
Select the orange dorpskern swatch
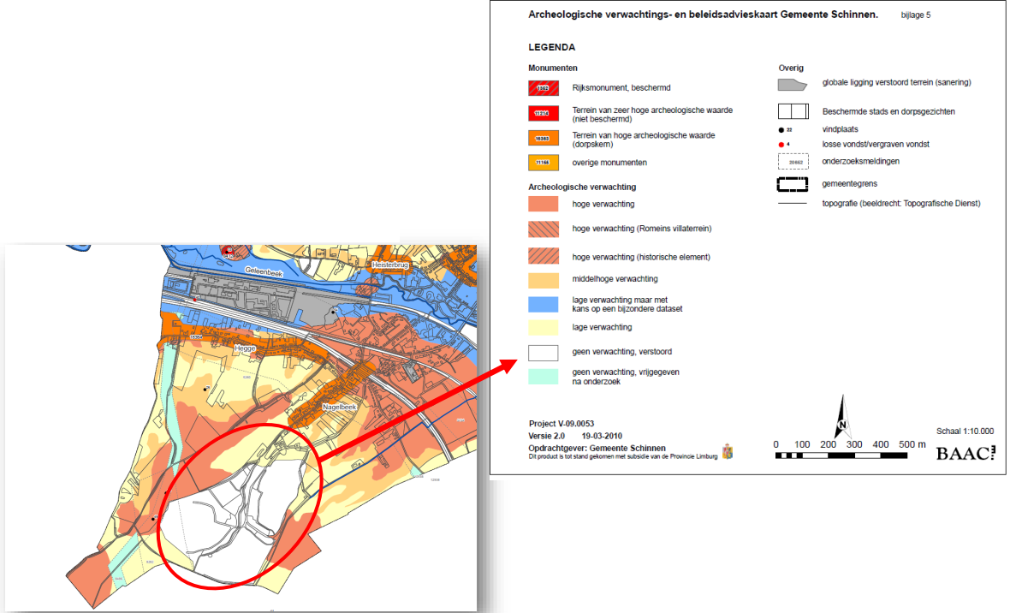(544, 139)
